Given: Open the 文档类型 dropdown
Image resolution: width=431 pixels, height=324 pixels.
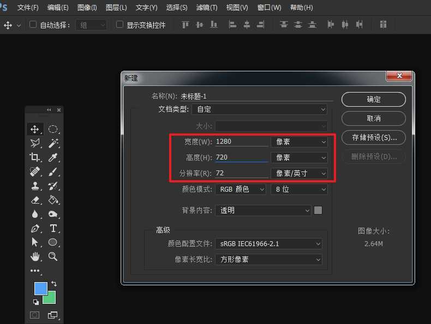Looking at the screenshot, I should (260, 109).
